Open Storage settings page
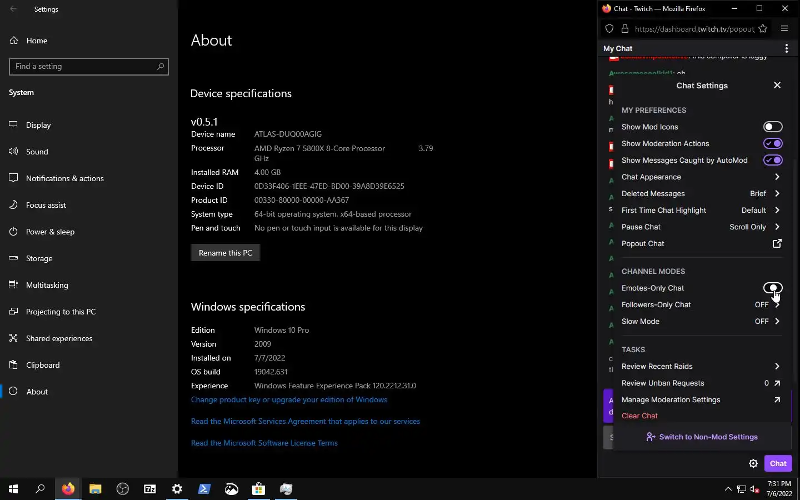 (89, 258)
